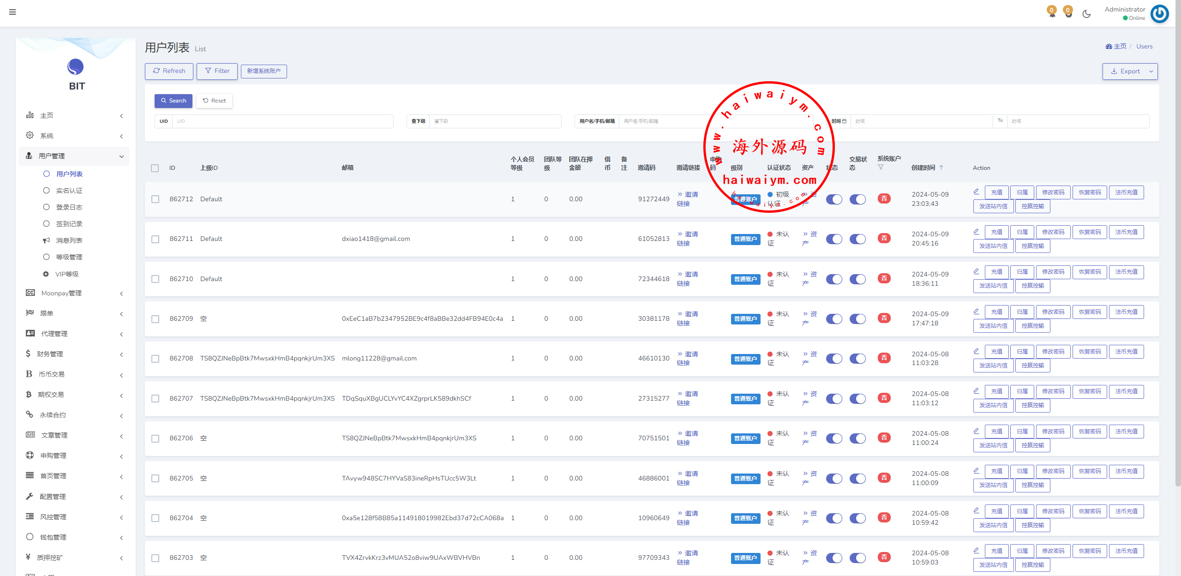Click the UID search input field
The image size is (1181, 576).
coord(282,121)
